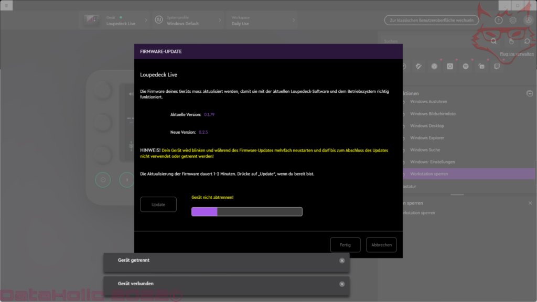This screenshot has width=537, height=302.
Task: Select the OBS plug-in icon
Action: [x=434, y=67]
